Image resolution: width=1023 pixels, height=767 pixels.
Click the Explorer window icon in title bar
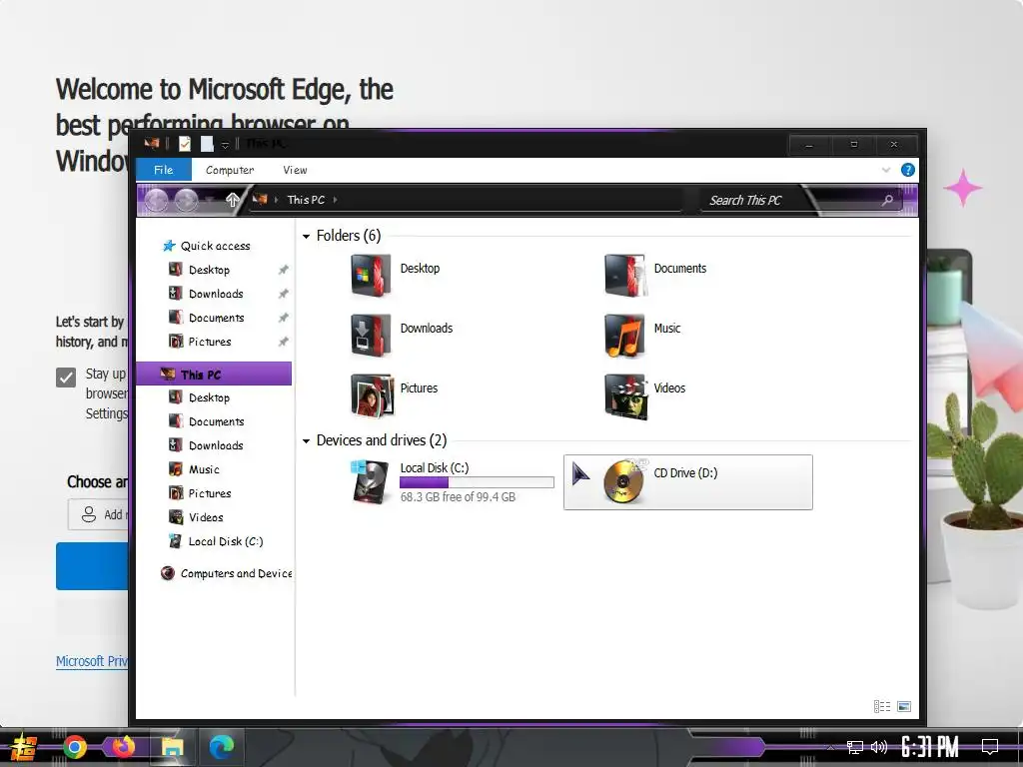[152, 144]
